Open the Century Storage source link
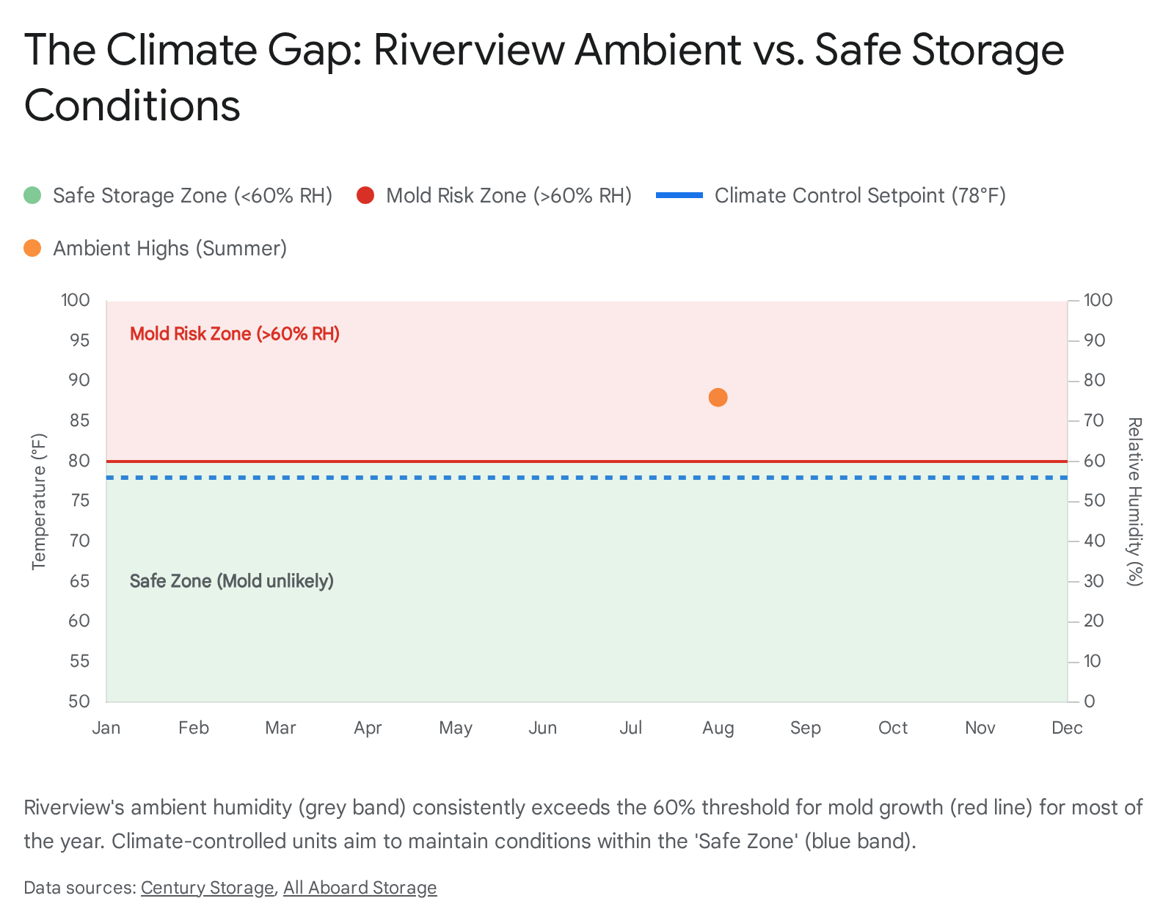The height and width of the screenshot is (923, 1174). coord(207,888)
